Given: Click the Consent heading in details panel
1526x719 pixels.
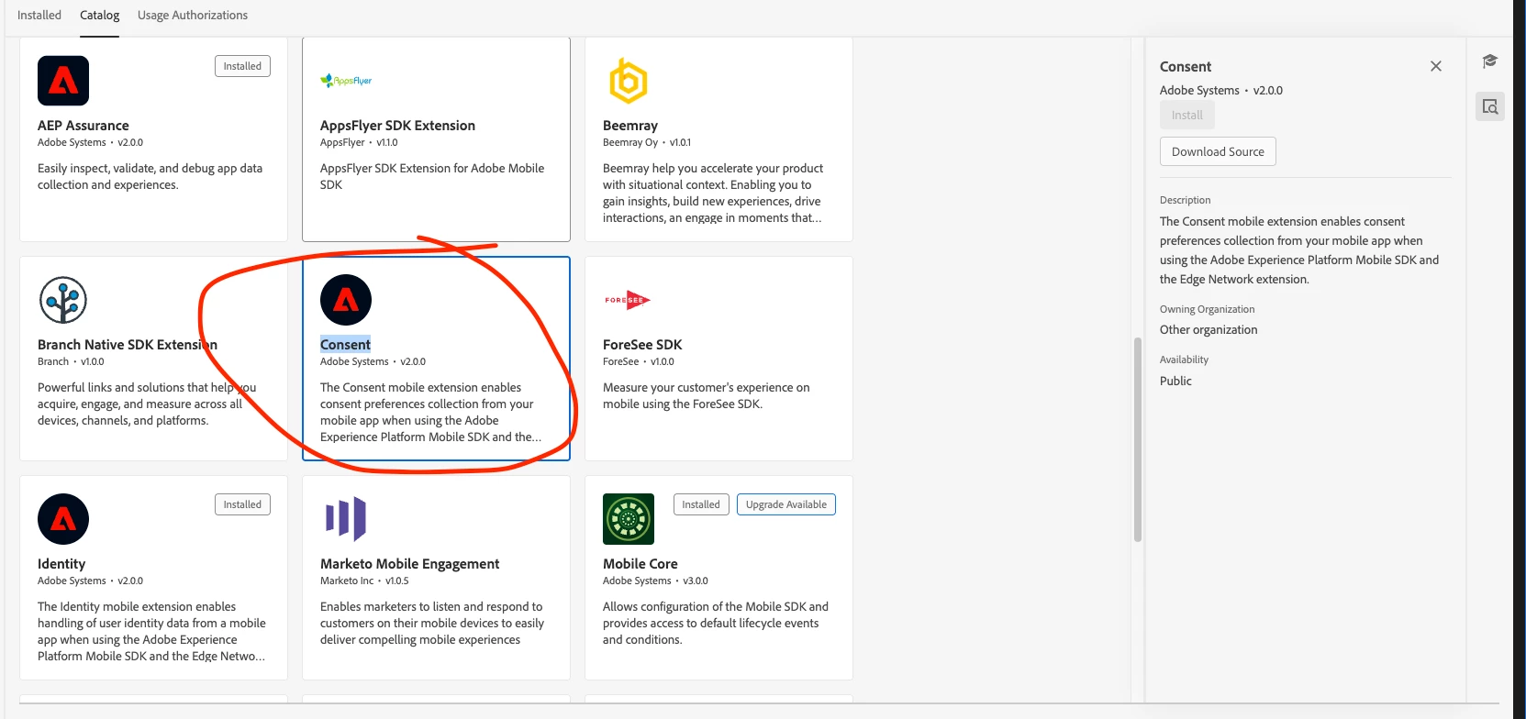Looking at the screenshot, I should coord(1186,67).
